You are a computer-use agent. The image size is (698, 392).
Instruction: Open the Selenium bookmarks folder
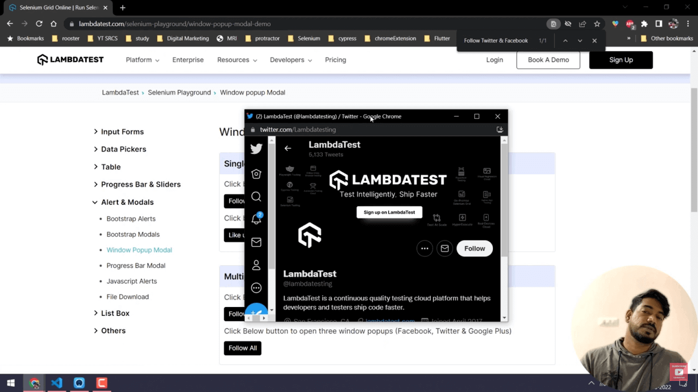coord(304,38)
